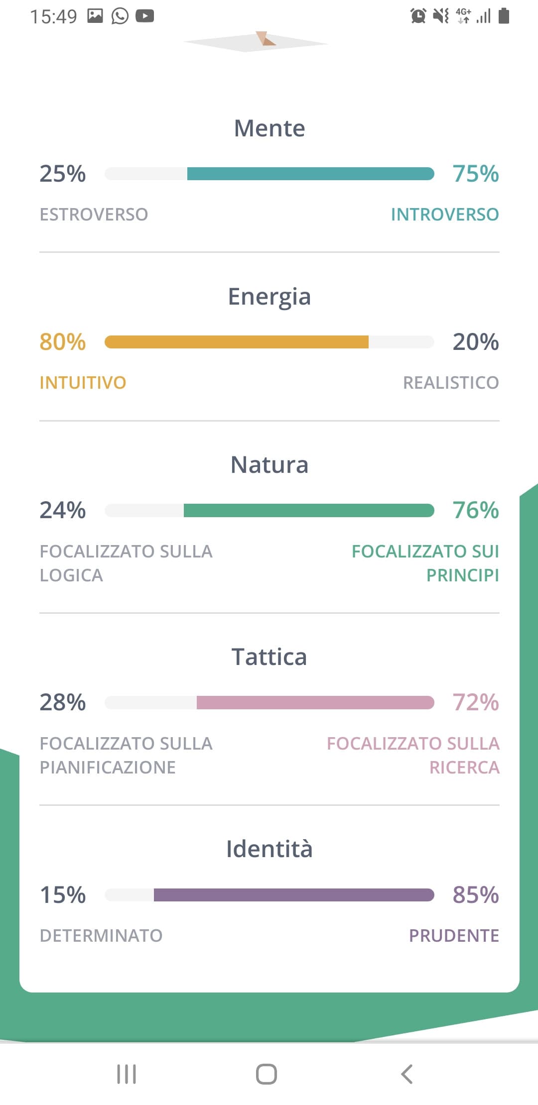538x1105 pixels.
Task: Click the Energia orange progress bar
Action: [x=269, y=342]
